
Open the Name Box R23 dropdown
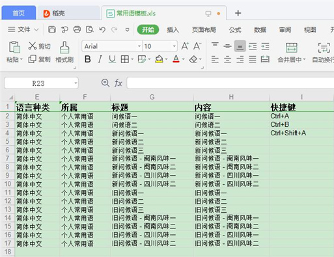tap(76, 83)
